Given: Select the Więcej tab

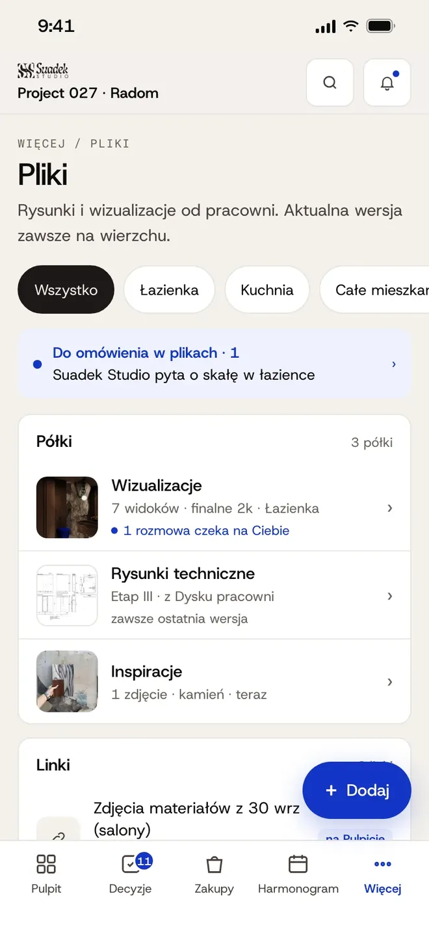Looking at the screenshot, I should (x=383, y=874).
